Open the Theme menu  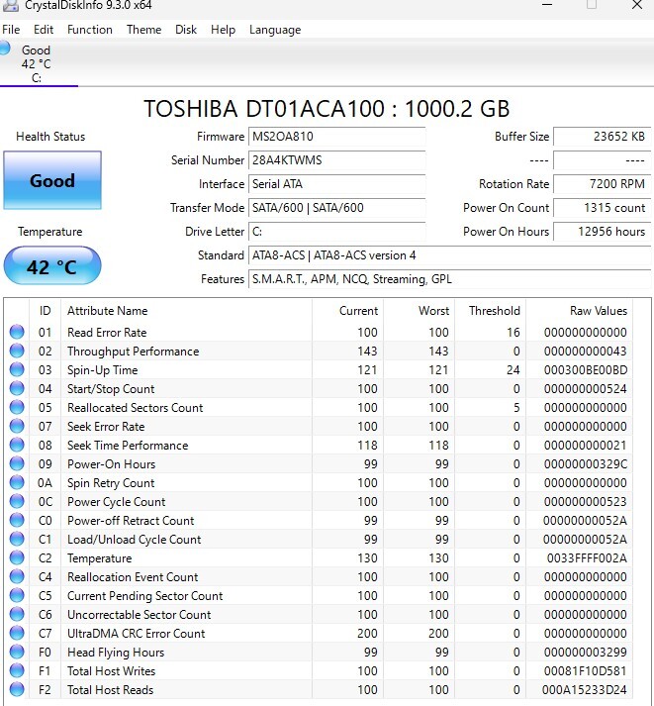143,30
